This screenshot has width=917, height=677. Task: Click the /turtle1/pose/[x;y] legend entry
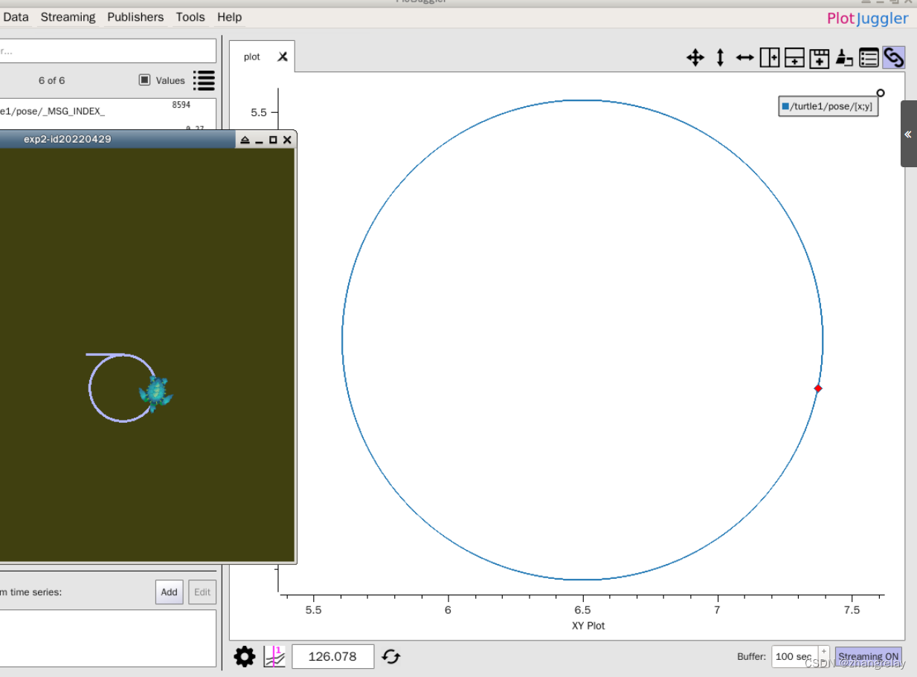pos(829,106)
